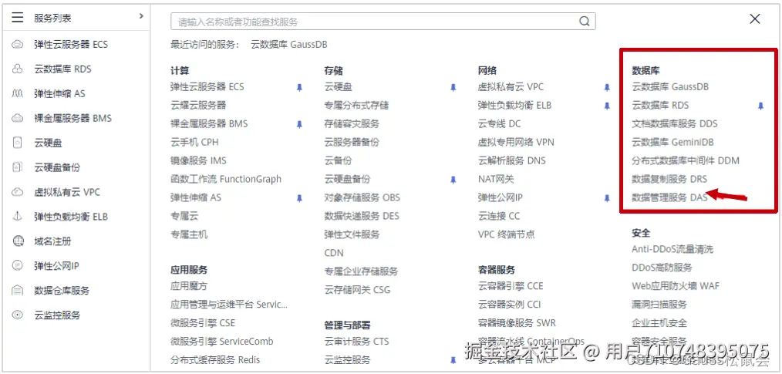Open 云存储网关 CSG
The image size is (782, 374).
click(x=357, y=290)
